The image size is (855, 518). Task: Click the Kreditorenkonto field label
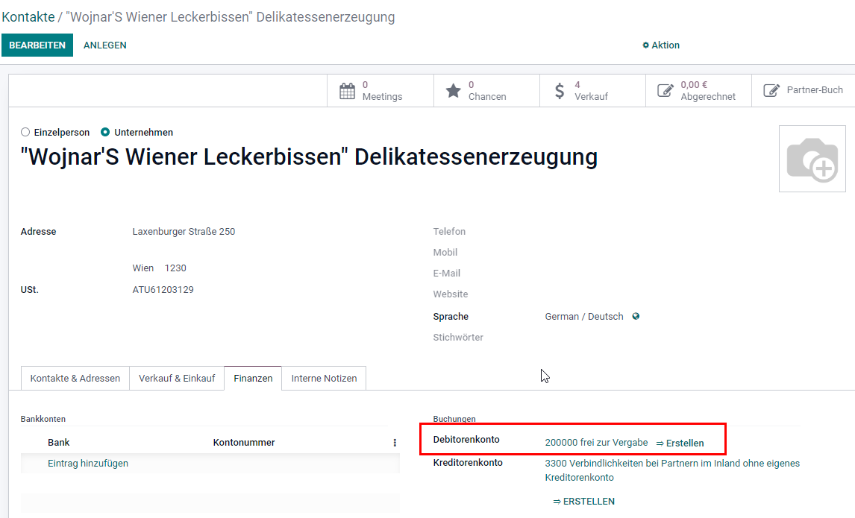click(x=468, y=462)
